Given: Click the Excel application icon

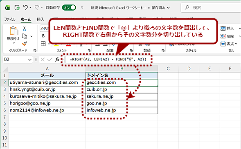Looking at the screenshot, I should click(7, 7).
